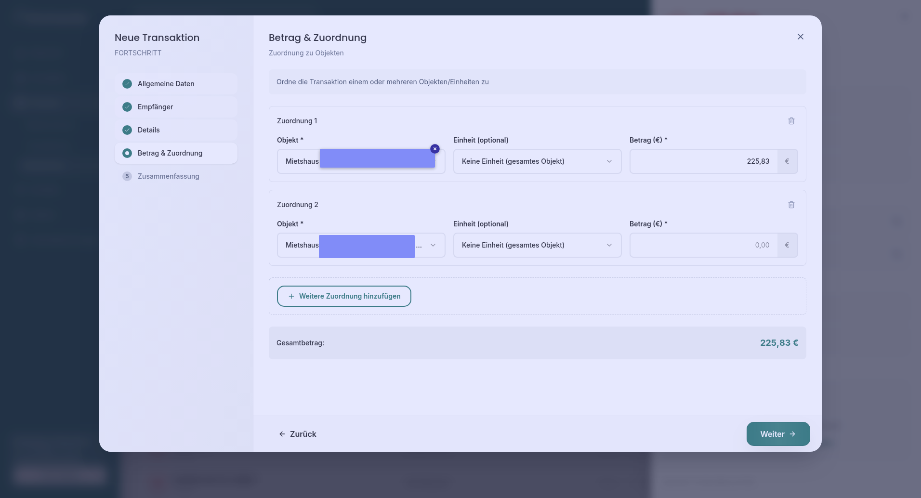Click the Euro symbol in Zuordnung 2
Screen dimensions: 921x498
pos(787,245)
